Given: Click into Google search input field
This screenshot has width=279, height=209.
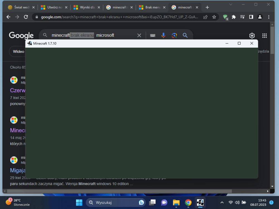Looking at the screenshot, I should pyautogui.click(x=93, y=35).
